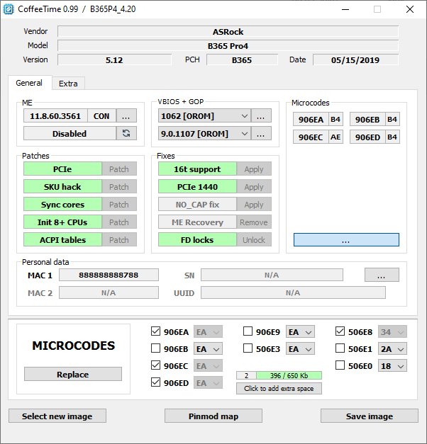Click browse button next to VBIOS 1062 dropdown
This screenshot has width=427, height=444.
tap(261, 116)
